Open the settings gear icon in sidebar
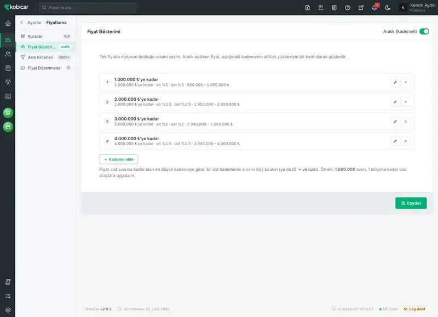This screenshot has height=317, width=438. pyautogui.click(x=8, y=310)
